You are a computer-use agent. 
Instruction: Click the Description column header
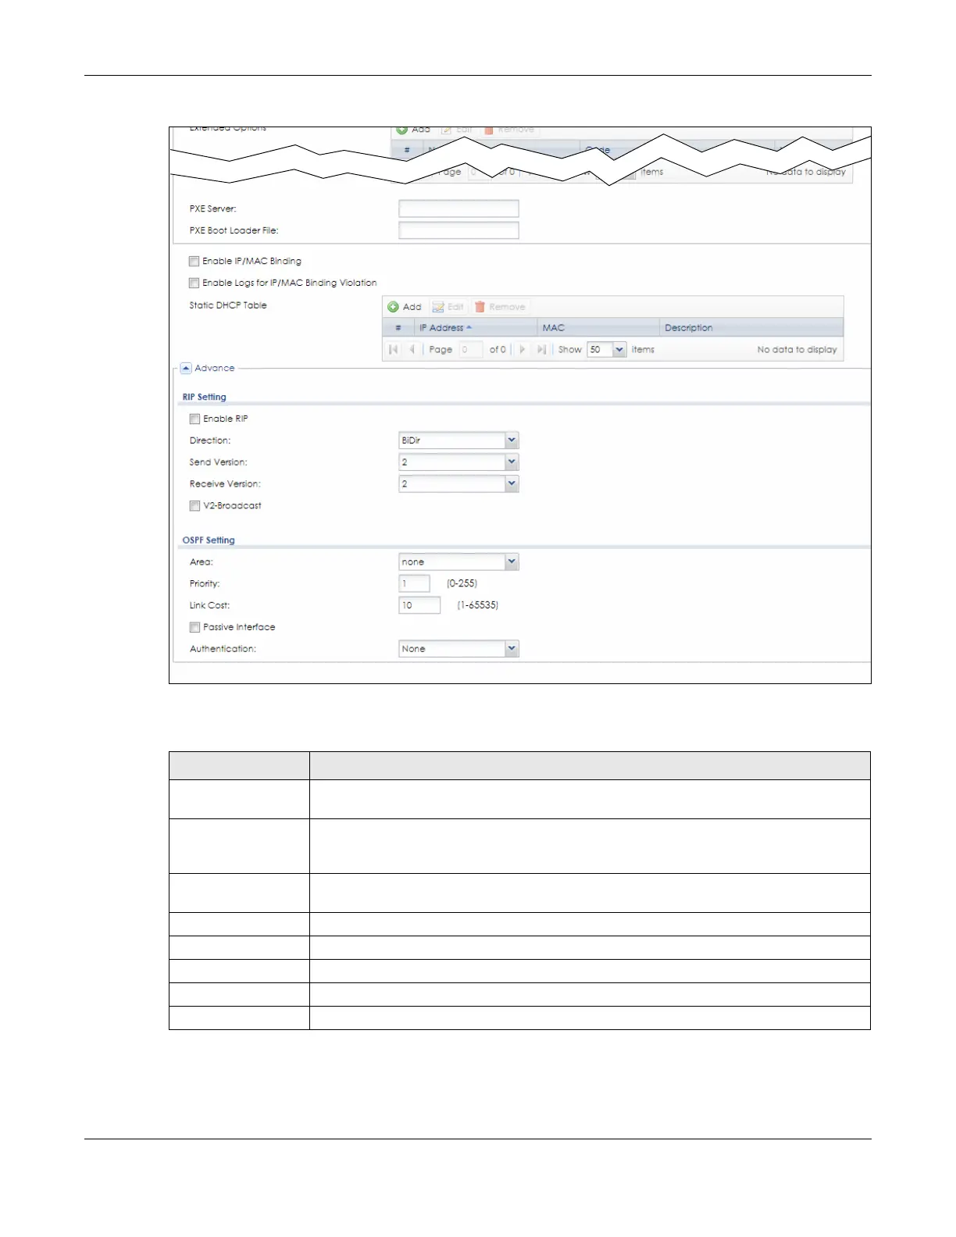[x=751, y=328]
